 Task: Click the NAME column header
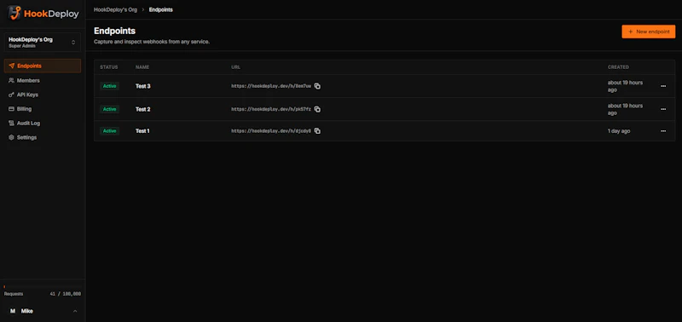click(142, 67)
